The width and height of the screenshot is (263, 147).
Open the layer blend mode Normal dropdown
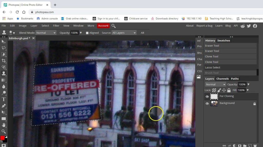215,84
